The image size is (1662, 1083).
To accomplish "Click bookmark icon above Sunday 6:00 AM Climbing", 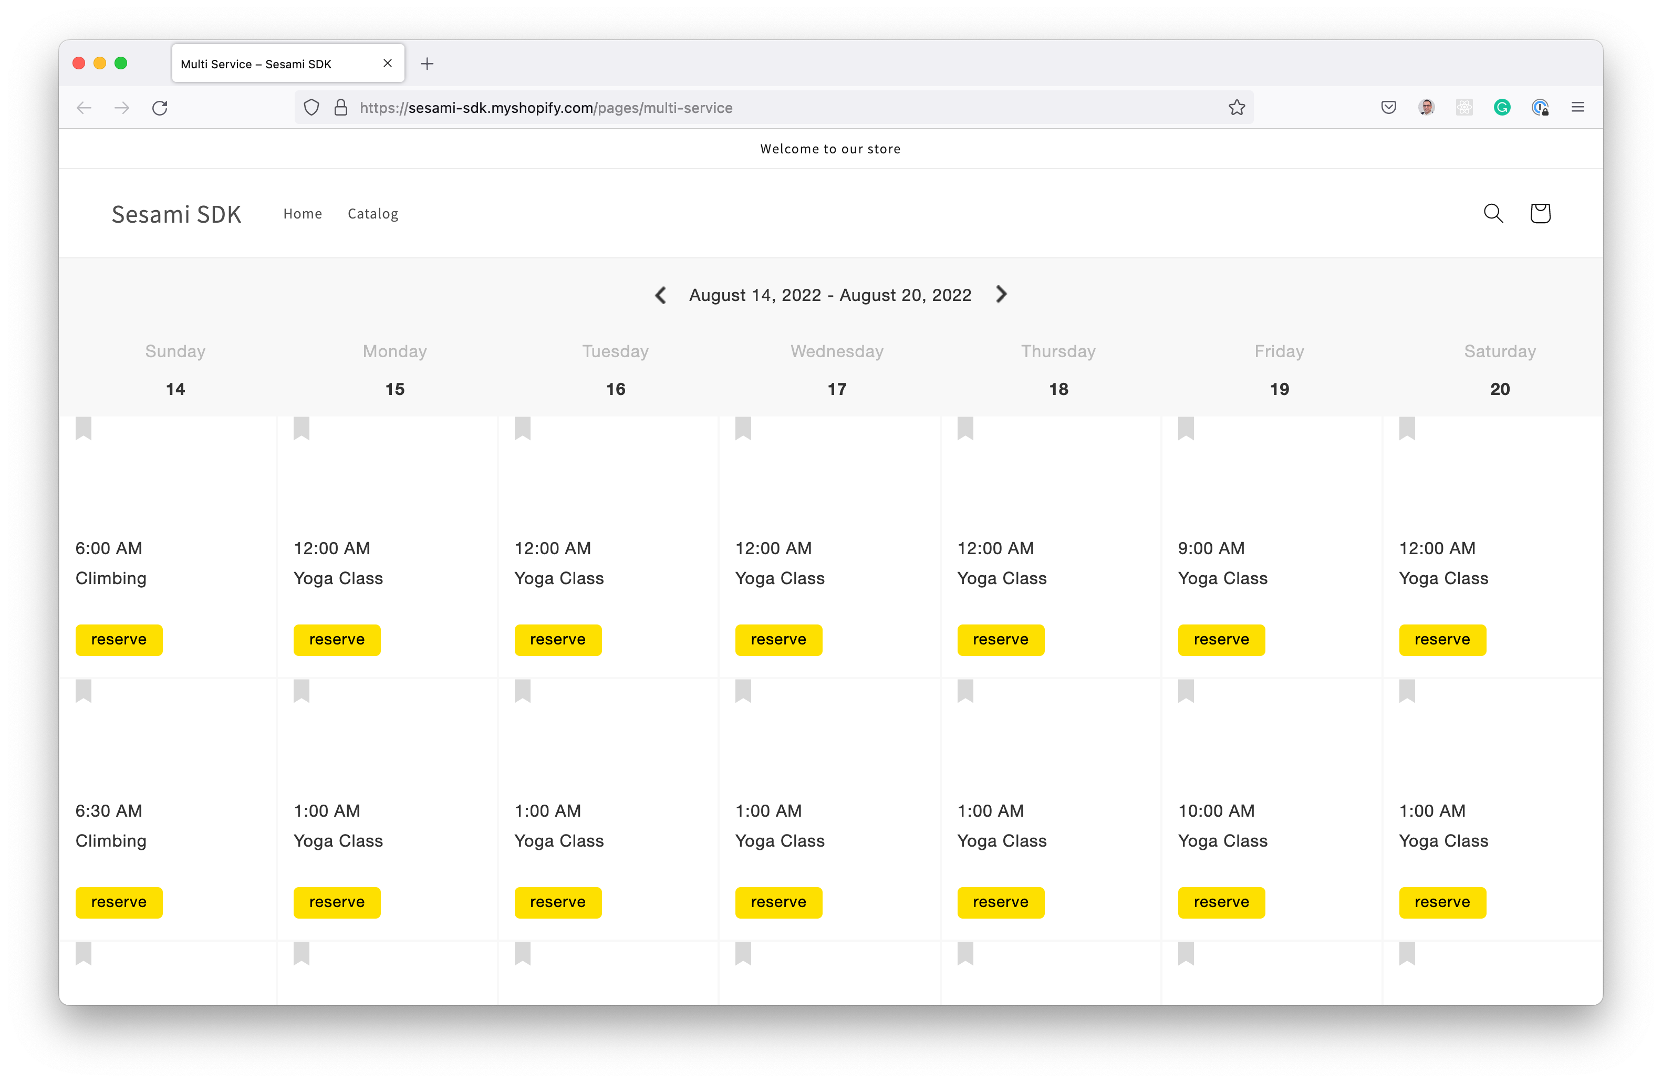I will [84, 428].
